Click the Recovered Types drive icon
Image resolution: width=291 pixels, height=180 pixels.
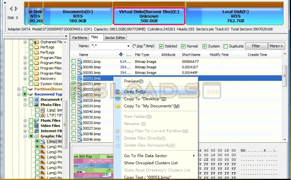tap(30, 94)
